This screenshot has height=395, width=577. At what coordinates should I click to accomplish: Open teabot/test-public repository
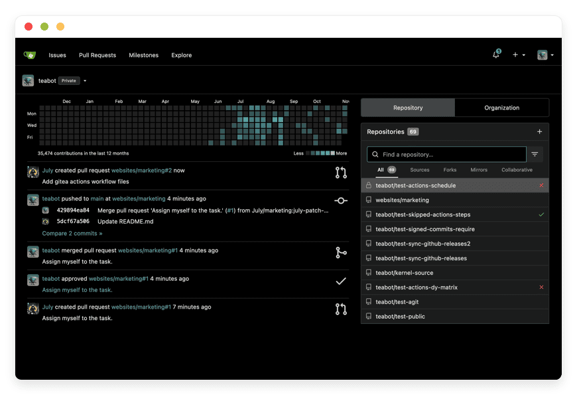[400, 317]
